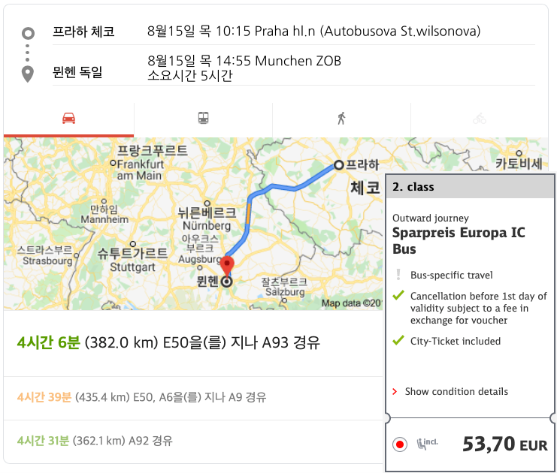Click the Salzburg label on the map

pyautogui.click(x=285, y=292)
